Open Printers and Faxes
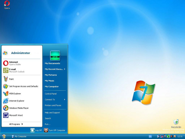 [53, 105]
